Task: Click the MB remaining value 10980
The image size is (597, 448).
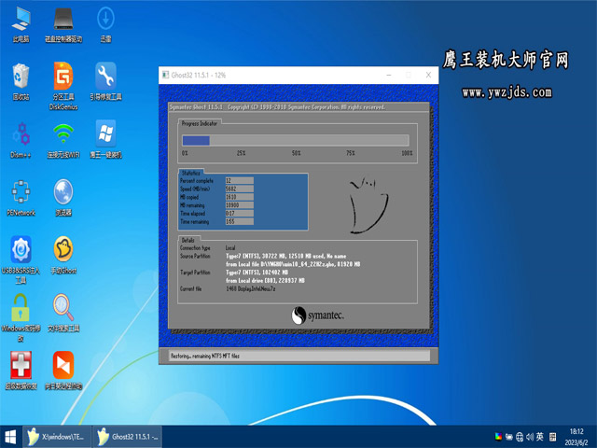Action: (x=240, y=205)
